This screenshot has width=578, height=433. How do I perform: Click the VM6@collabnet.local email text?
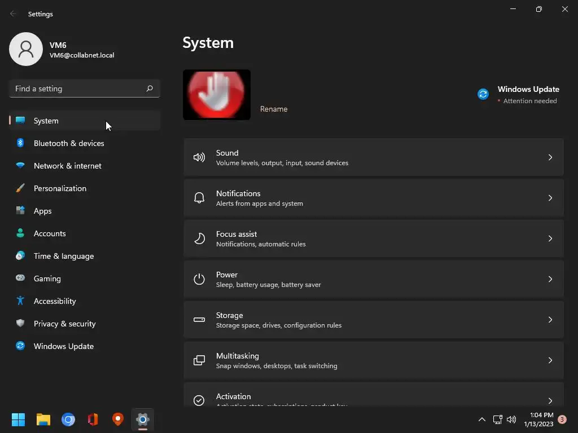[82, 55]
